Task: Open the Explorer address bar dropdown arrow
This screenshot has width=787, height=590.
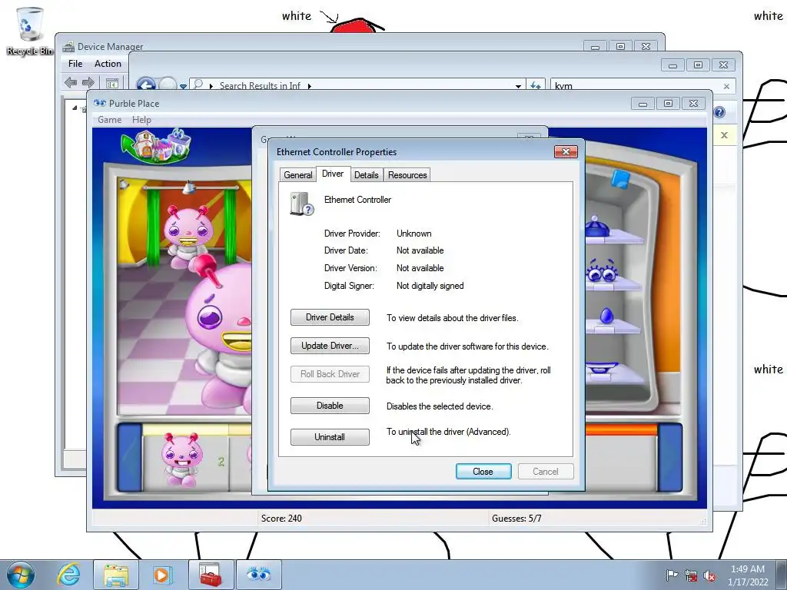Action: pyautogui.click(x=518, y=86)
